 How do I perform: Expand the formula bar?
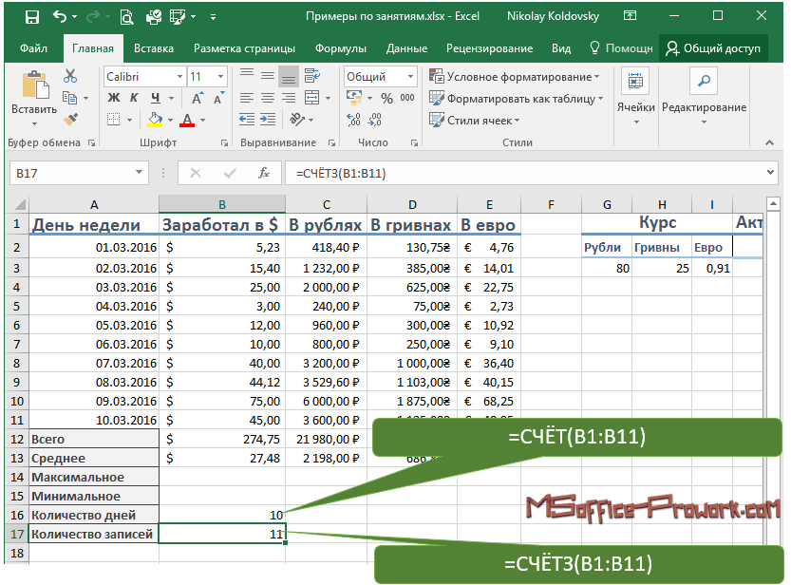coord(770,173)
